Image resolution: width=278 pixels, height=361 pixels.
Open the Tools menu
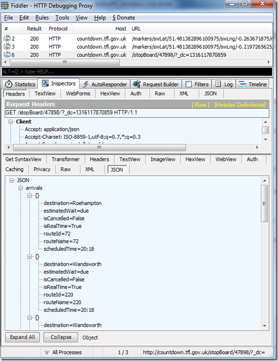[x=62, y=18]
